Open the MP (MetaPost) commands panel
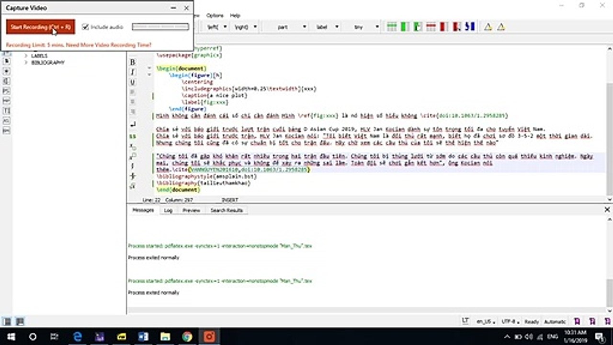Viewport: 613px width, 345px height. coord(6,101)
